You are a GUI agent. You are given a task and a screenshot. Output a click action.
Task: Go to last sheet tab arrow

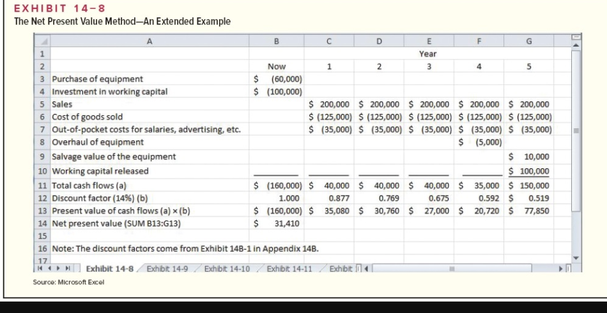coord(67,268)
